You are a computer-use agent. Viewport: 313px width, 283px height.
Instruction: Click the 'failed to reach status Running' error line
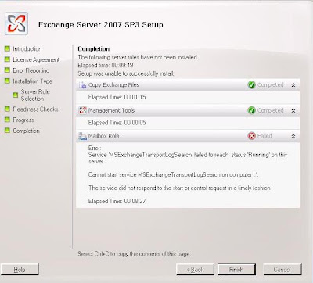188,158
